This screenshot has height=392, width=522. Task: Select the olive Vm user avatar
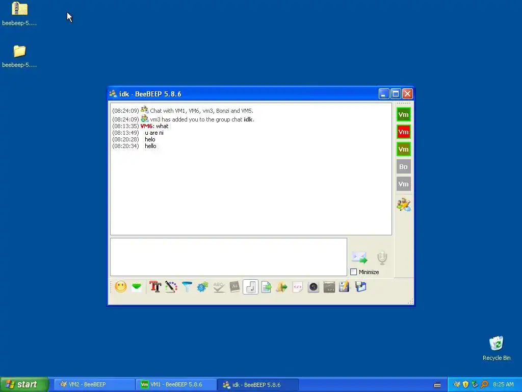coord(404,150)
